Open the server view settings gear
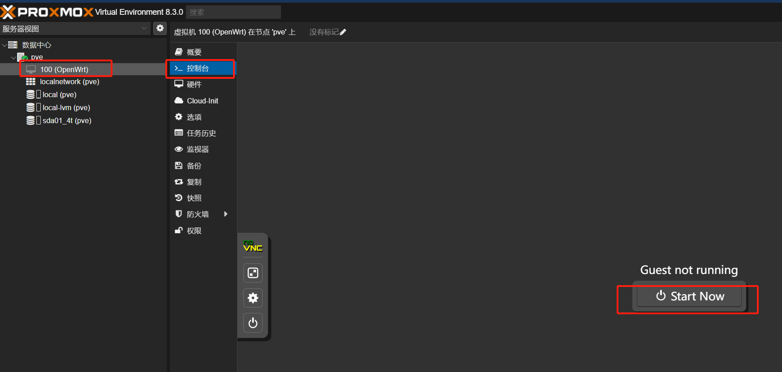The image size is (782, 372). coord(160,28)
